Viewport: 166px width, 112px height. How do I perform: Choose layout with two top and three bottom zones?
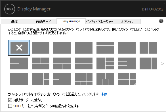point(105,79)
